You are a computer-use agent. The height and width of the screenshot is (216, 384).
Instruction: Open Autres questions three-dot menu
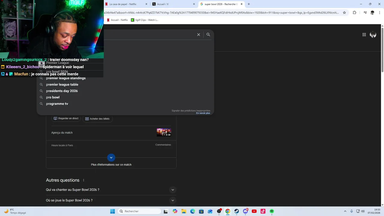pos(84,180)
